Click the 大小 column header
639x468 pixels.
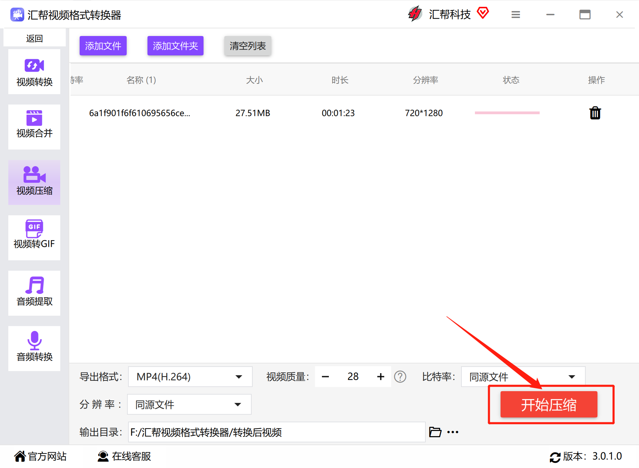tap(254, 80)
